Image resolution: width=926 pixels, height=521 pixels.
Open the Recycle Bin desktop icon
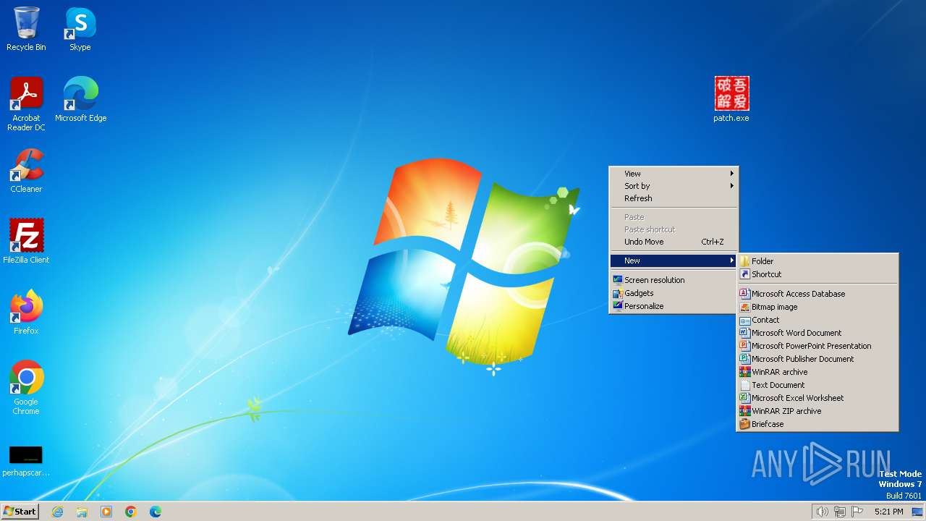point(26,29)
